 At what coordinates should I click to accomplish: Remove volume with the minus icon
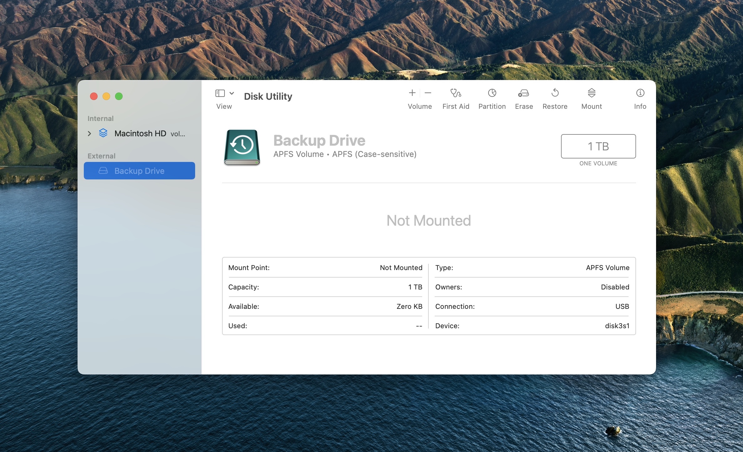point(428,93)
